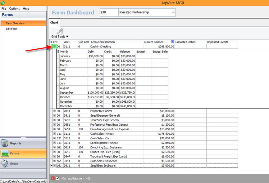Open the File menu

[x=4, y=9]
